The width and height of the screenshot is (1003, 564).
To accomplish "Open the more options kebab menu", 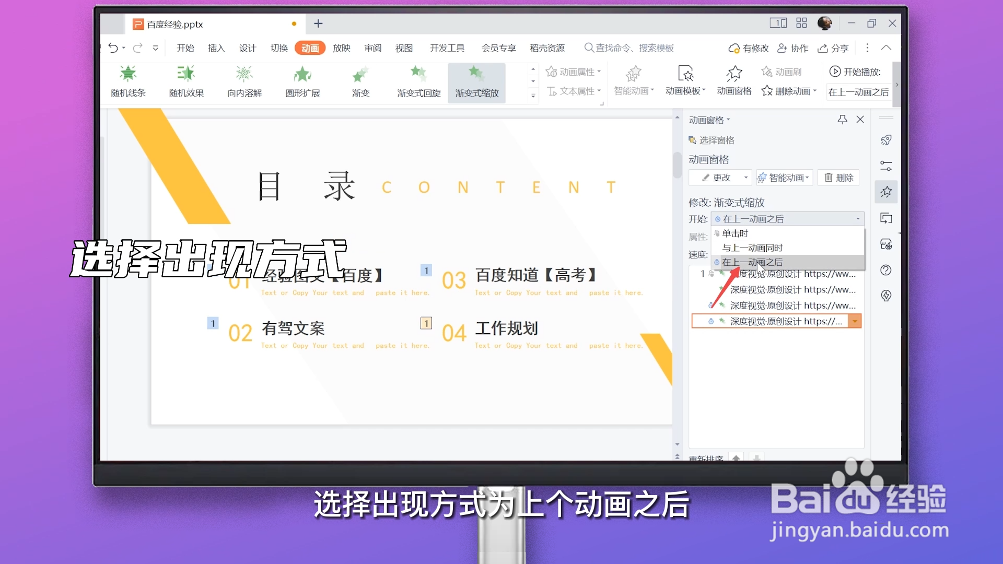I will pos(867,48).
